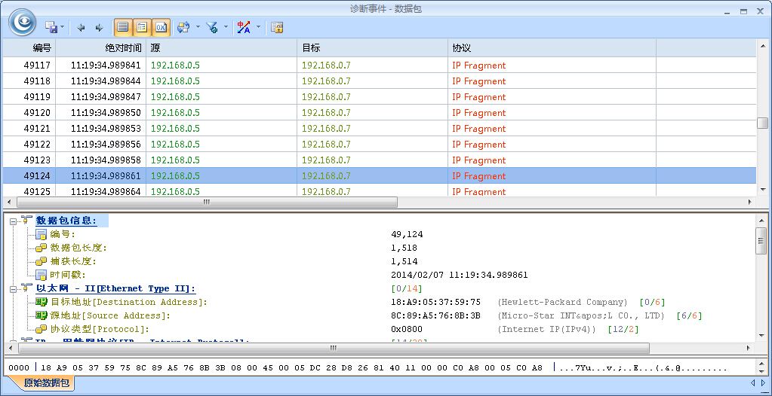Screen dimensions: 772x396
Task: Toggle the packet list pane view button
Action: [122, 28]
